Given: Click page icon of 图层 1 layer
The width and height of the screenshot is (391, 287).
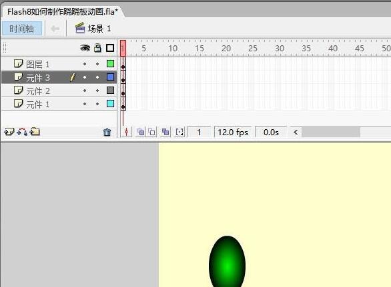Looking at the screenshot, I should 19,63.
